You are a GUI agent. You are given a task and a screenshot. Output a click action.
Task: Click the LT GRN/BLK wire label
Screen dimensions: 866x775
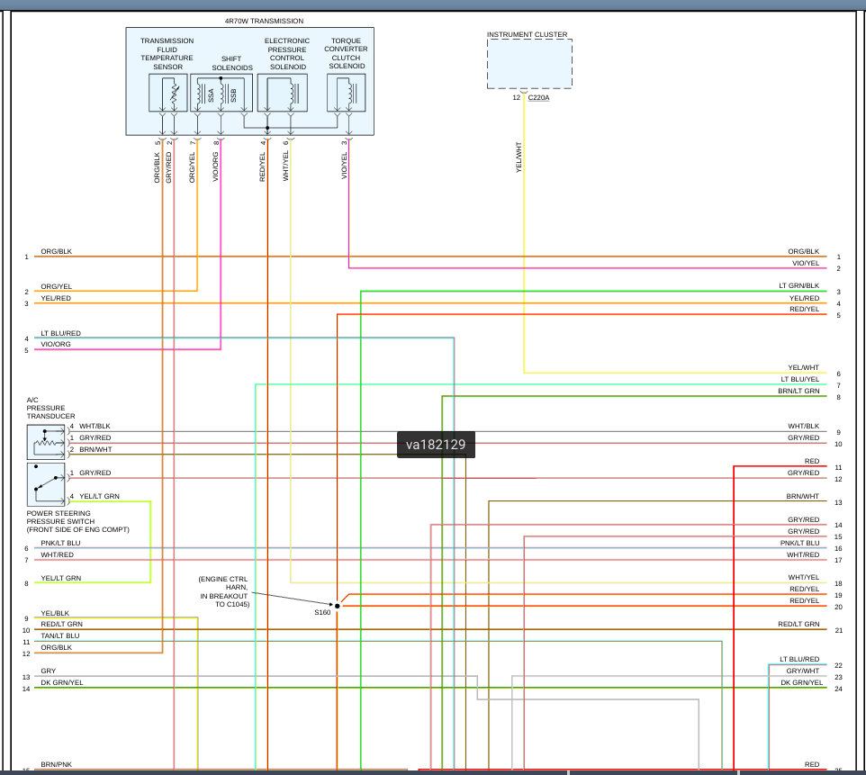coord(799,285)
